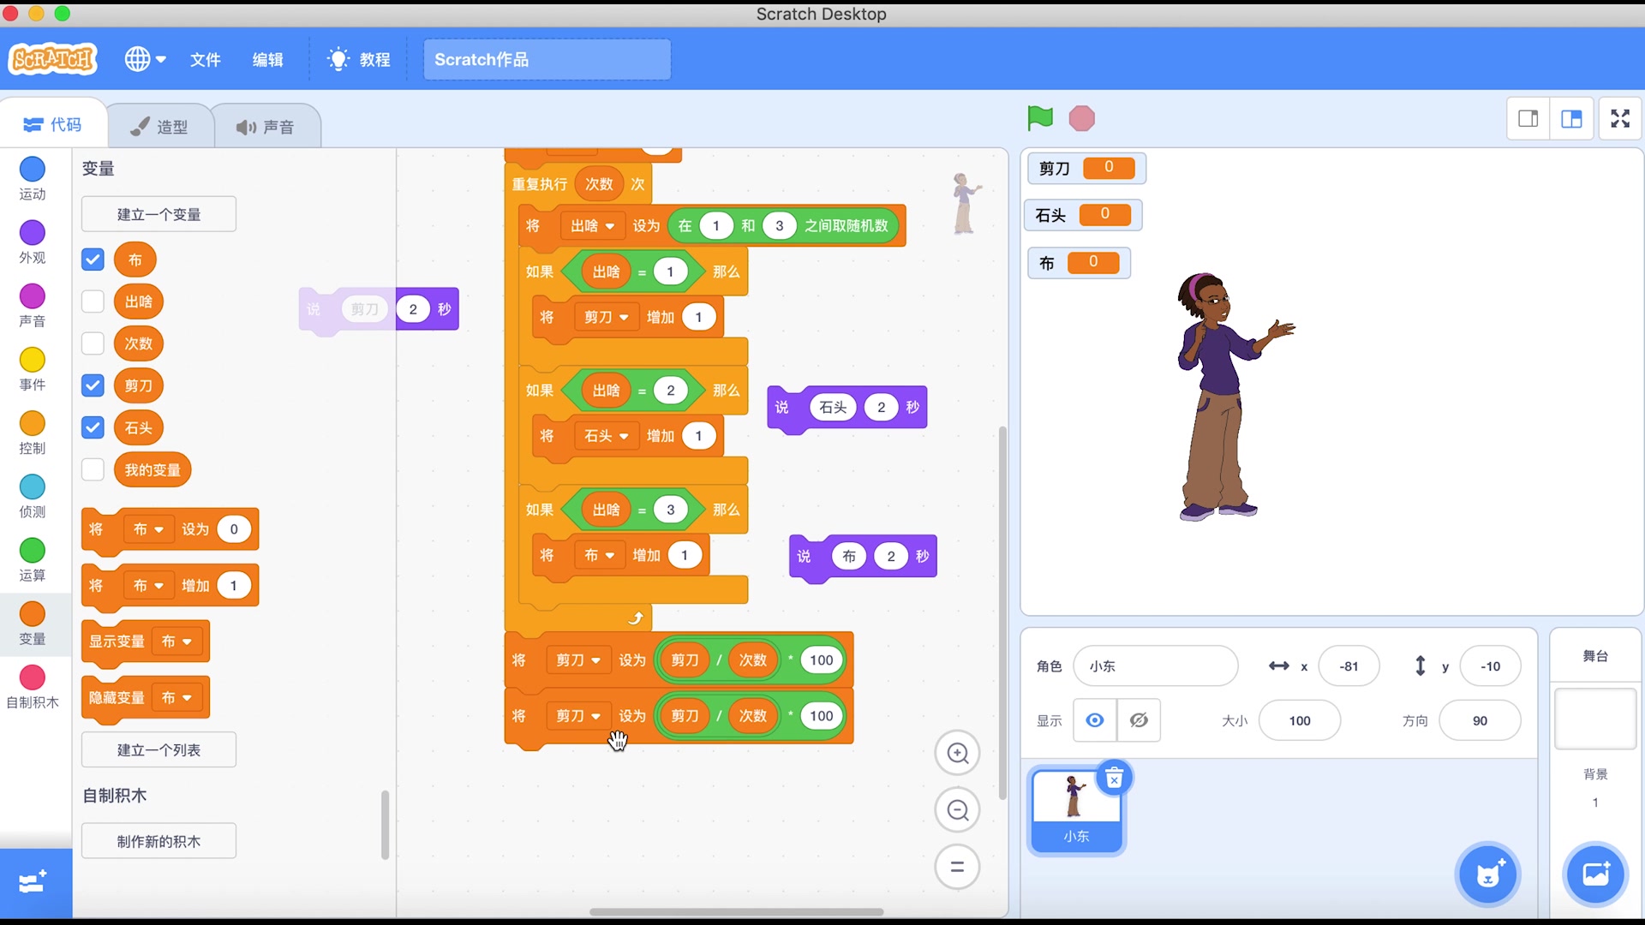
Task: Hide the 小东 sprite with the eye-slash toggle
Action: pyautogui.click(x=1139, y=720)
